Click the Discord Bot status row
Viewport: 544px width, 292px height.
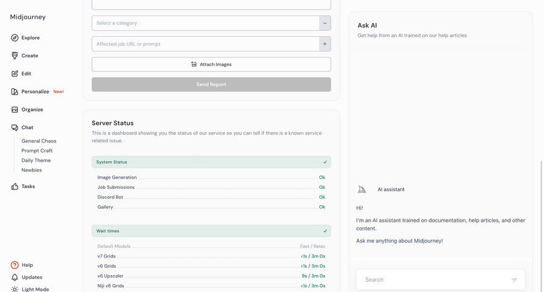212,197
